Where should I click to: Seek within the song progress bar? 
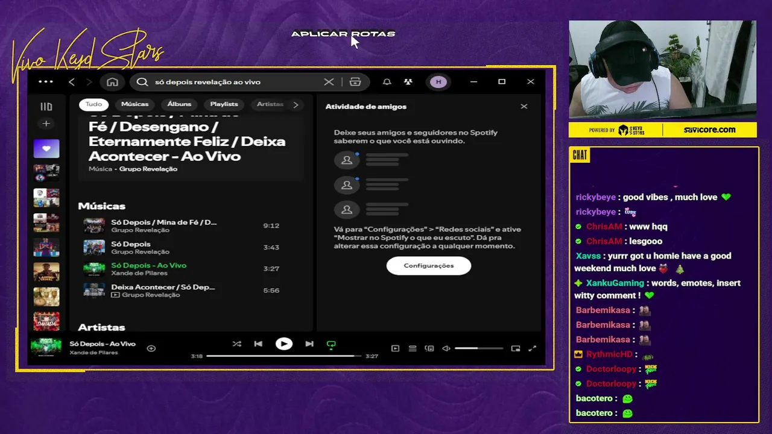pos(283,356)
